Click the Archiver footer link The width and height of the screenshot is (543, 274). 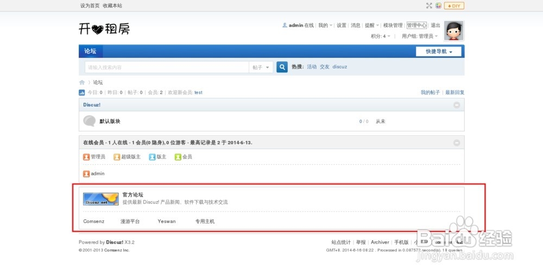[380, 242]
